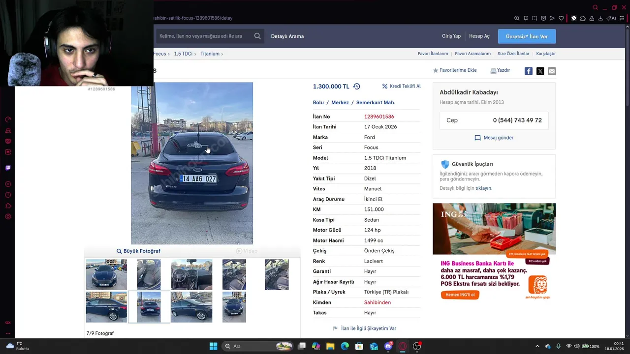The height and width of the screenshot is (354, 630).
Task: Open Detaylı Arama
Action: pos(287,36)
